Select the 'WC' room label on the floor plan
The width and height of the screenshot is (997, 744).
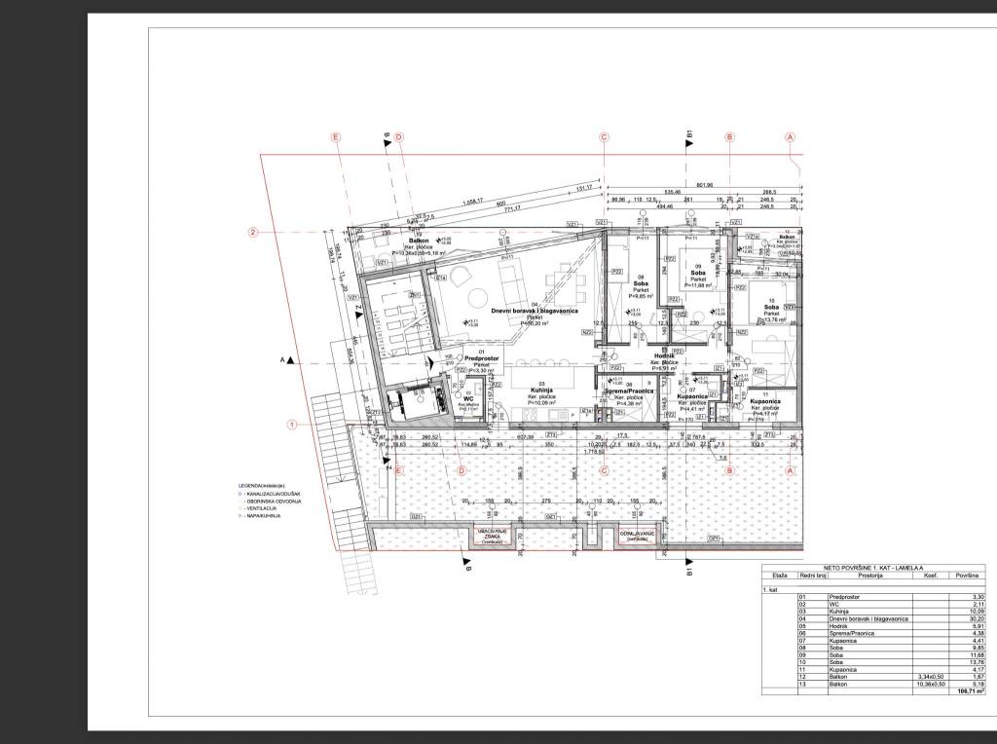(x=468, y=398)
